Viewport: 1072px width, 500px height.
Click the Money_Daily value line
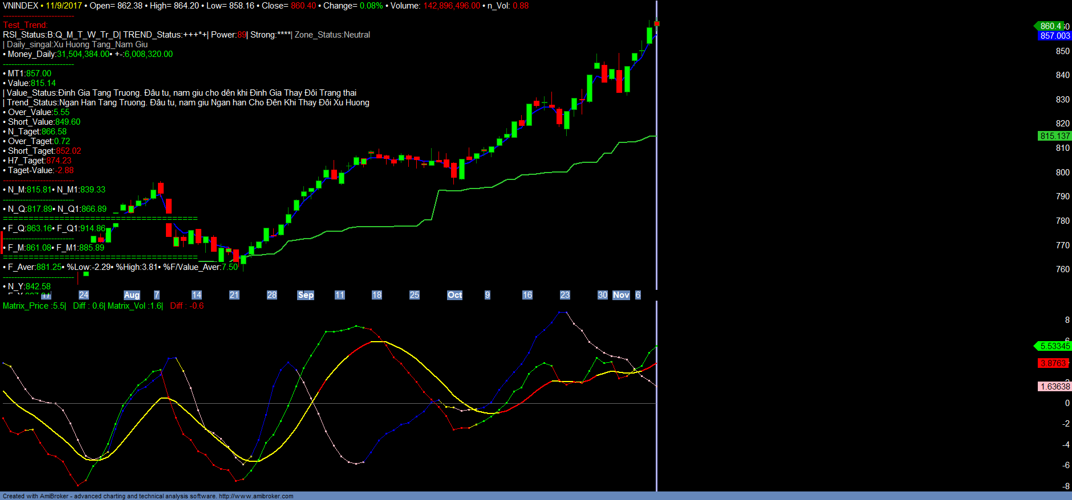click(x=90, y=54)
